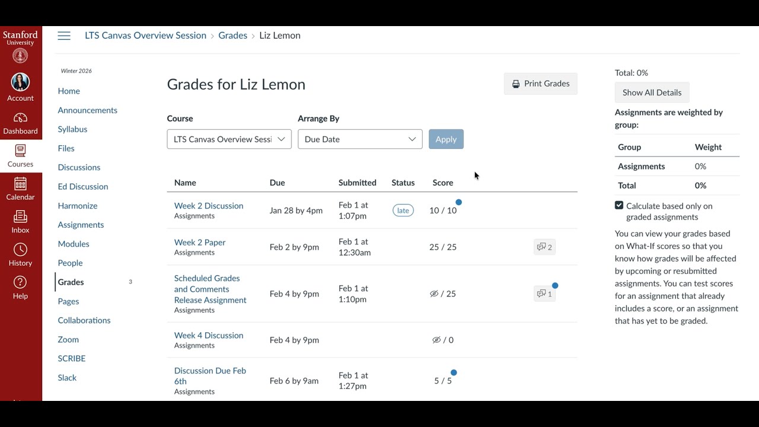
Task: Open Announcements in course menu
Action: click(x=87, y=110)
